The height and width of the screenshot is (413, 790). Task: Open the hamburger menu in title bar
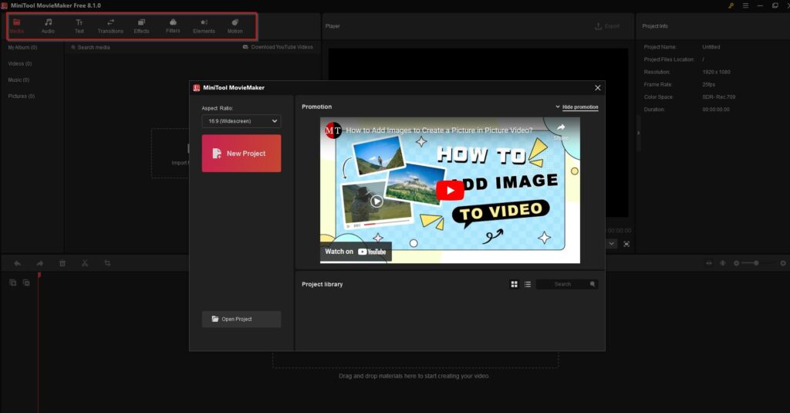coord(746,5)
